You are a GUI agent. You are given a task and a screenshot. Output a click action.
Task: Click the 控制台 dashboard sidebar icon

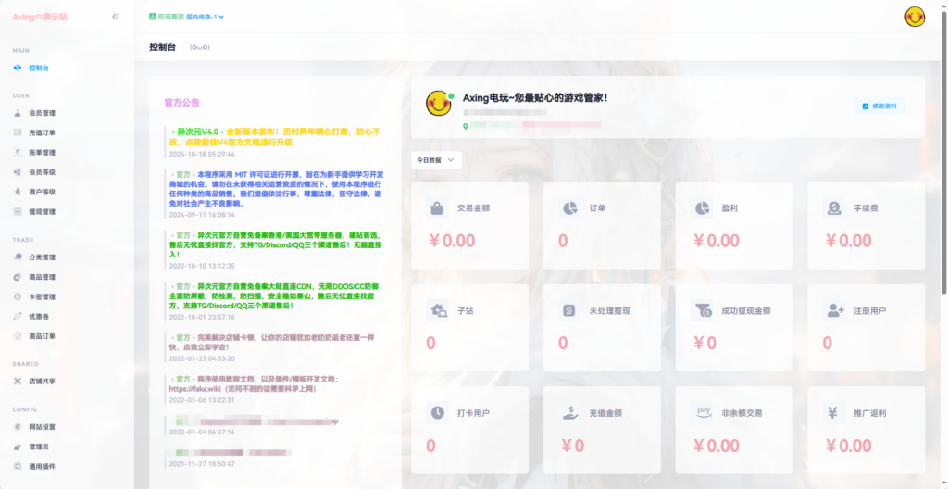(x=18, y=68)
